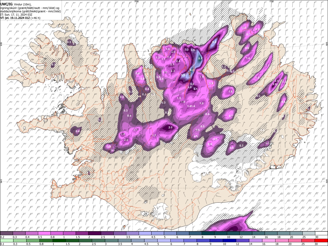Viewport: 328px width, 246px height.
Task: Click the 'UWC/IG: Vindur (10m)' title text
Action: [x=16, y=4]
